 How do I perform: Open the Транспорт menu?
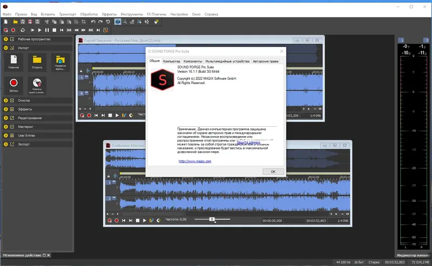(67, 15)
